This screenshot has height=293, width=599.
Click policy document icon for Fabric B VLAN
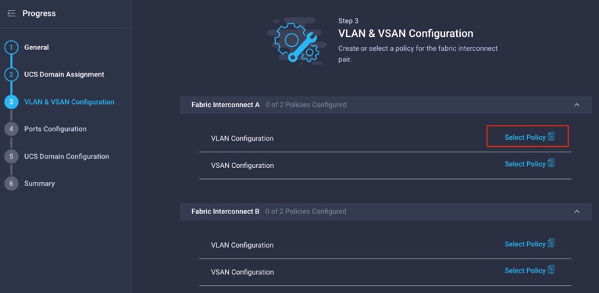click(x=551, y=243)
